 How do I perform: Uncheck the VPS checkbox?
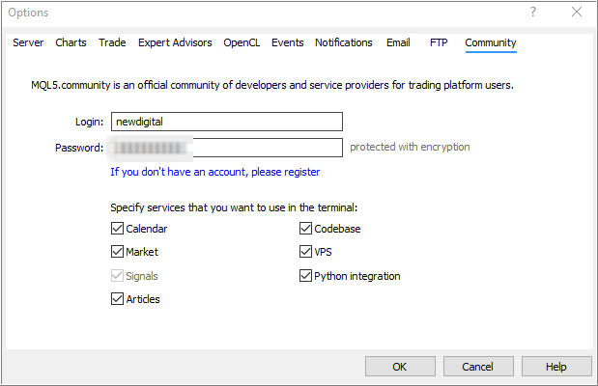(306, 252)
